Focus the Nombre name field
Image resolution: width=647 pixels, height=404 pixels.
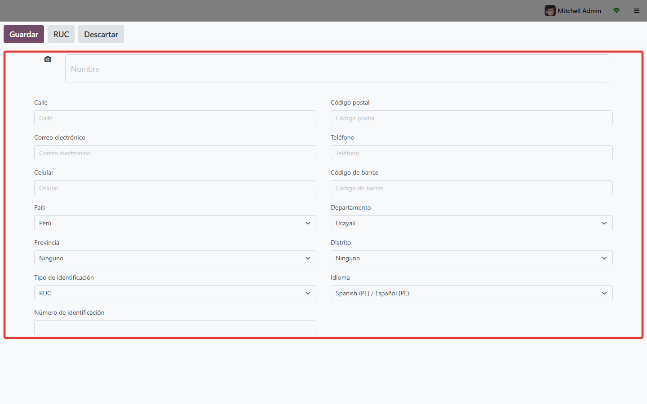[337, 69]
